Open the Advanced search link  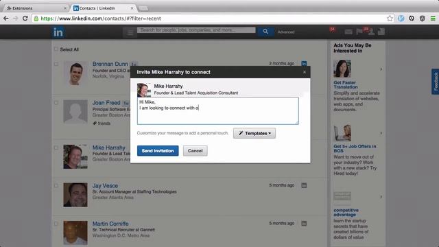pyautogui.click(x=286, y=32)
